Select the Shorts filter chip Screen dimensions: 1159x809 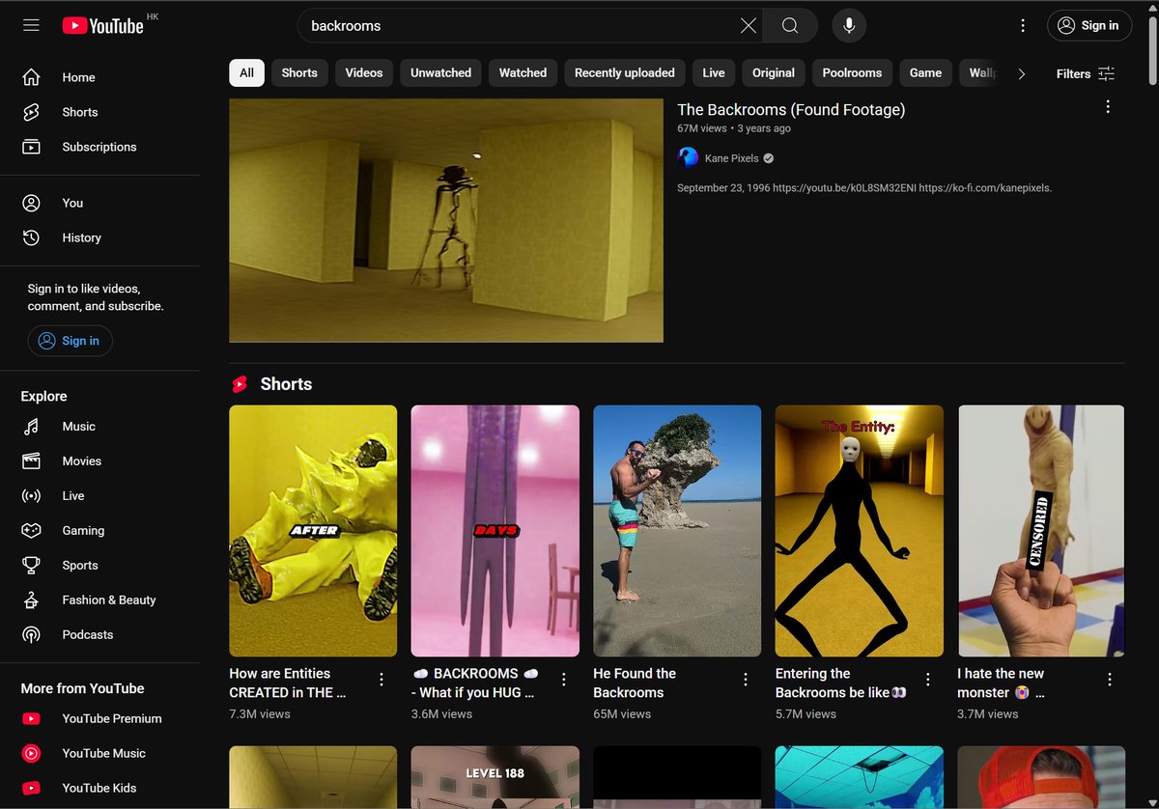[299, 72]
